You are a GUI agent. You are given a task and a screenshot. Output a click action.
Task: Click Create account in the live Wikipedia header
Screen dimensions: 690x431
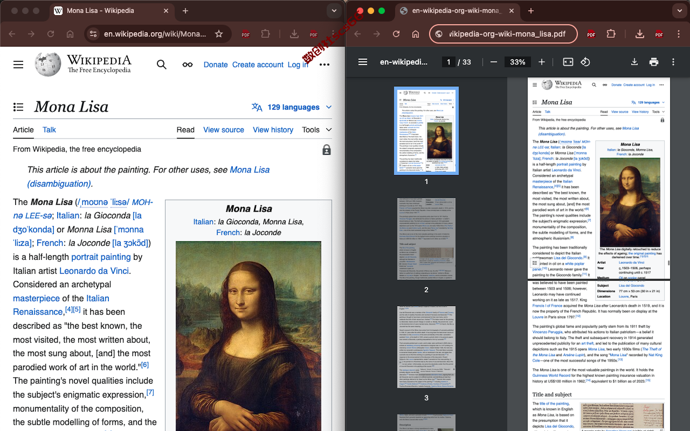[258, 65]
